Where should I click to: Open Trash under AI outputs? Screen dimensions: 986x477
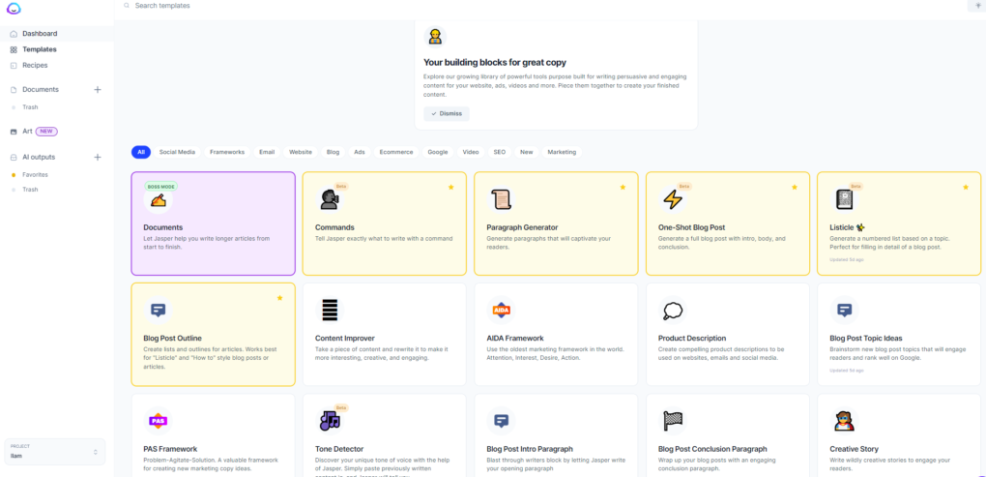pyautogui.click(x=30, y=190)
